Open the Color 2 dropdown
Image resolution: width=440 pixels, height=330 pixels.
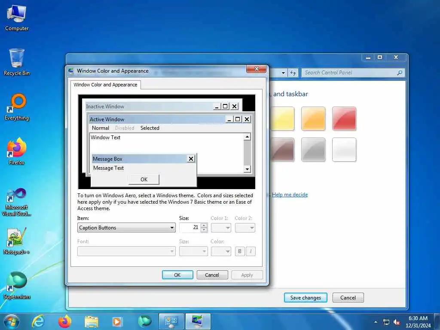click(x=245, y=228)
